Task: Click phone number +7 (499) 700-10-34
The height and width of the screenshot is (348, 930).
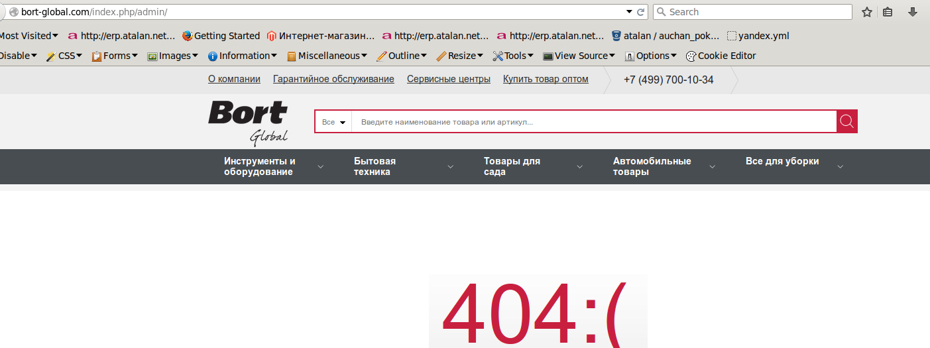Action: point(668,80)
